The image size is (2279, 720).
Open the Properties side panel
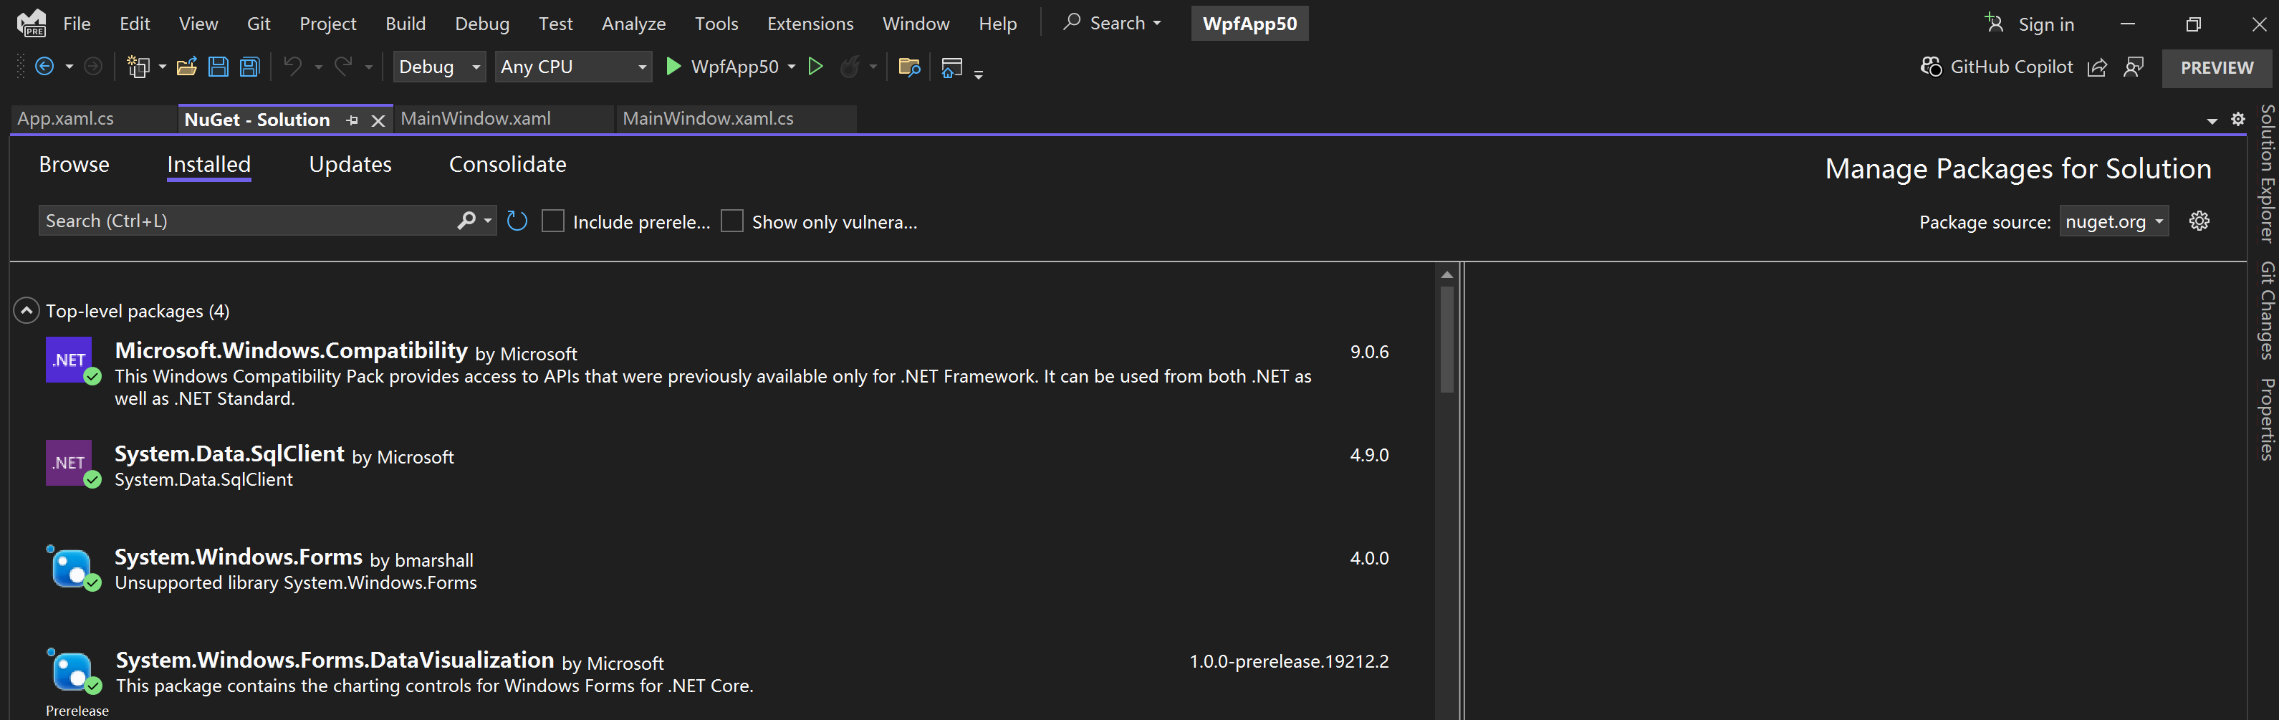coord(2267,419)
